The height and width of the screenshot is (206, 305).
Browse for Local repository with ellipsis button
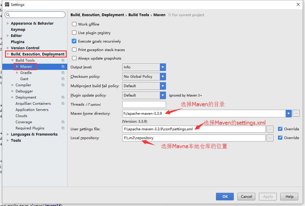coord(270,138)
